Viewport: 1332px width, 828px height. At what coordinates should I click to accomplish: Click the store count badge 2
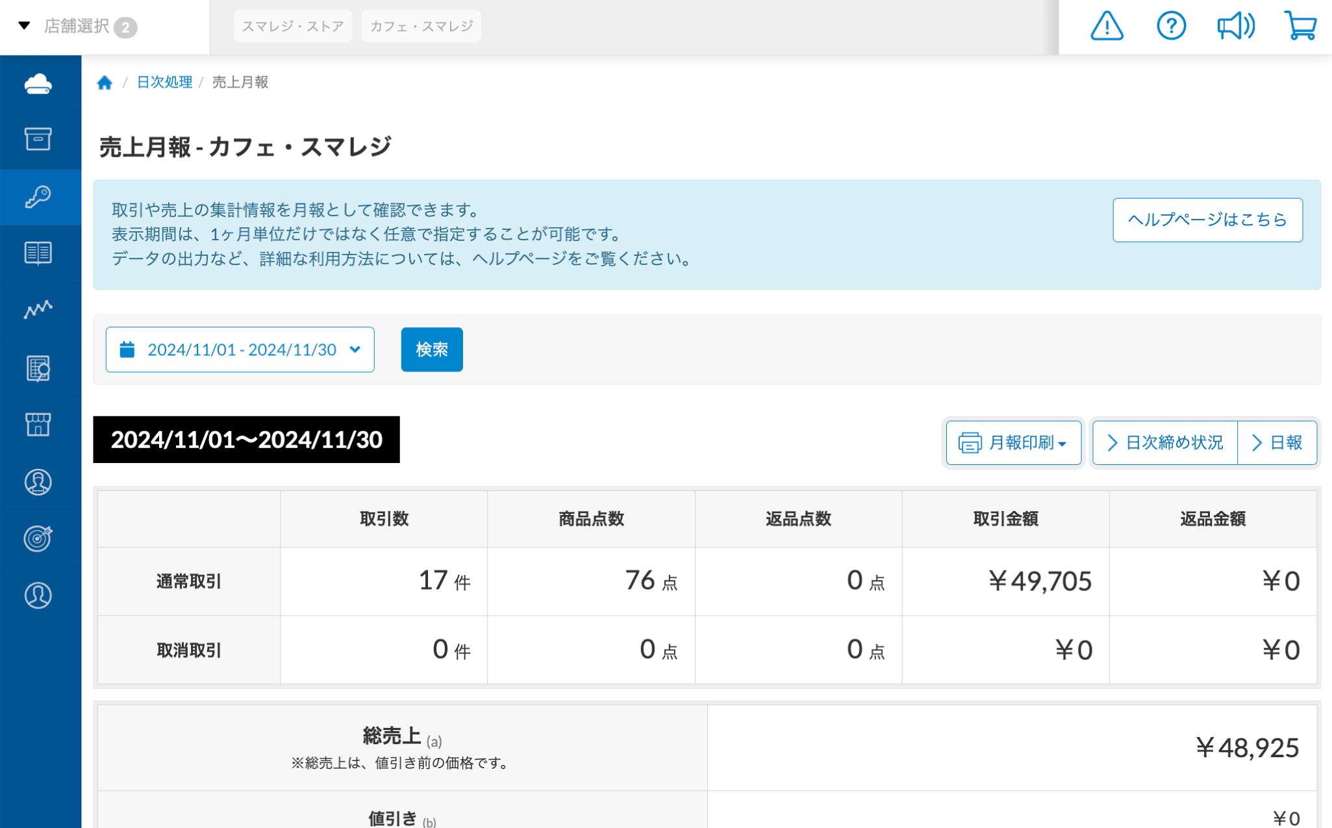point(125,27)
